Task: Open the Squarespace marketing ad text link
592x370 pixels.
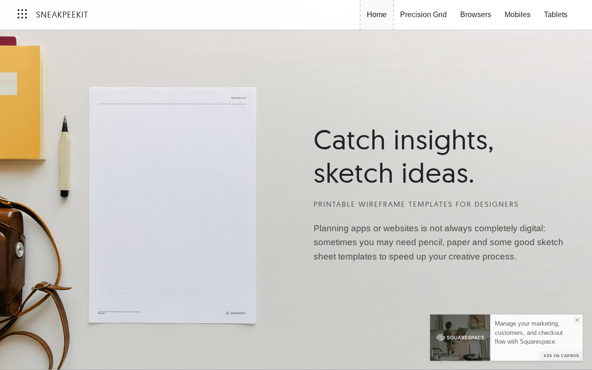Action: click(529, 333)
